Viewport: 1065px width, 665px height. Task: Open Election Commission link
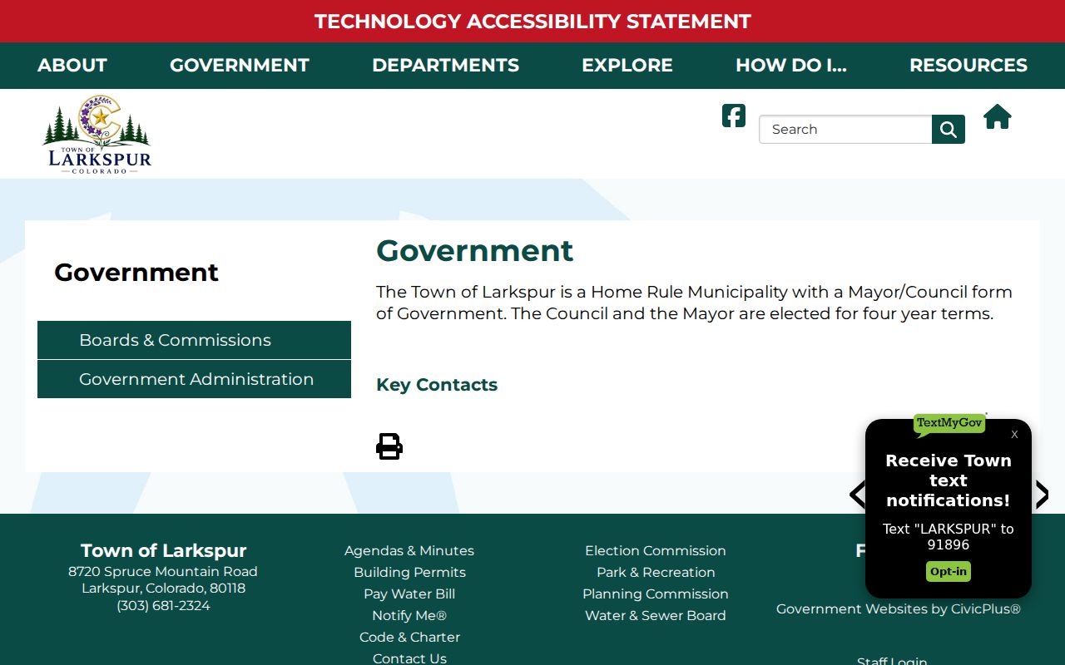[656, 550]
